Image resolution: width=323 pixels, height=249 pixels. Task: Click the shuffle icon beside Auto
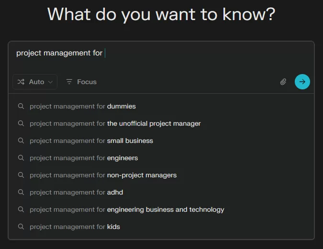21,82
